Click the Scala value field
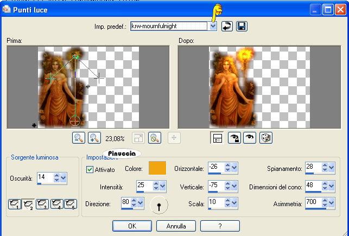 217,202
